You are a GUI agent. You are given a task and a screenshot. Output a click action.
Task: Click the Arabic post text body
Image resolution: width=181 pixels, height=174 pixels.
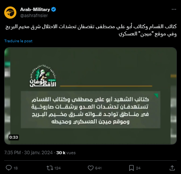pyautogui.click(x=91, y=30)
